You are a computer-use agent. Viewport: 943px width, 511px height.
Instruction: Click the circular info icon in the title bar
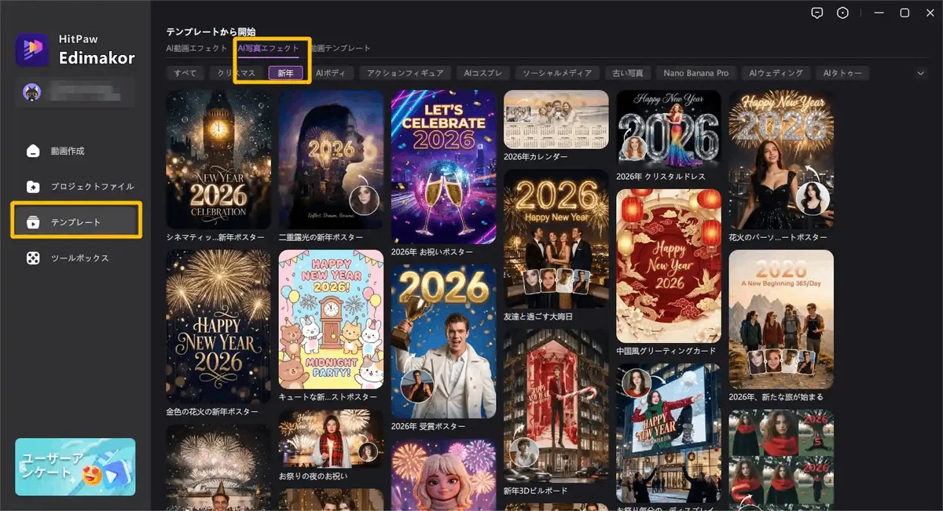843,13
